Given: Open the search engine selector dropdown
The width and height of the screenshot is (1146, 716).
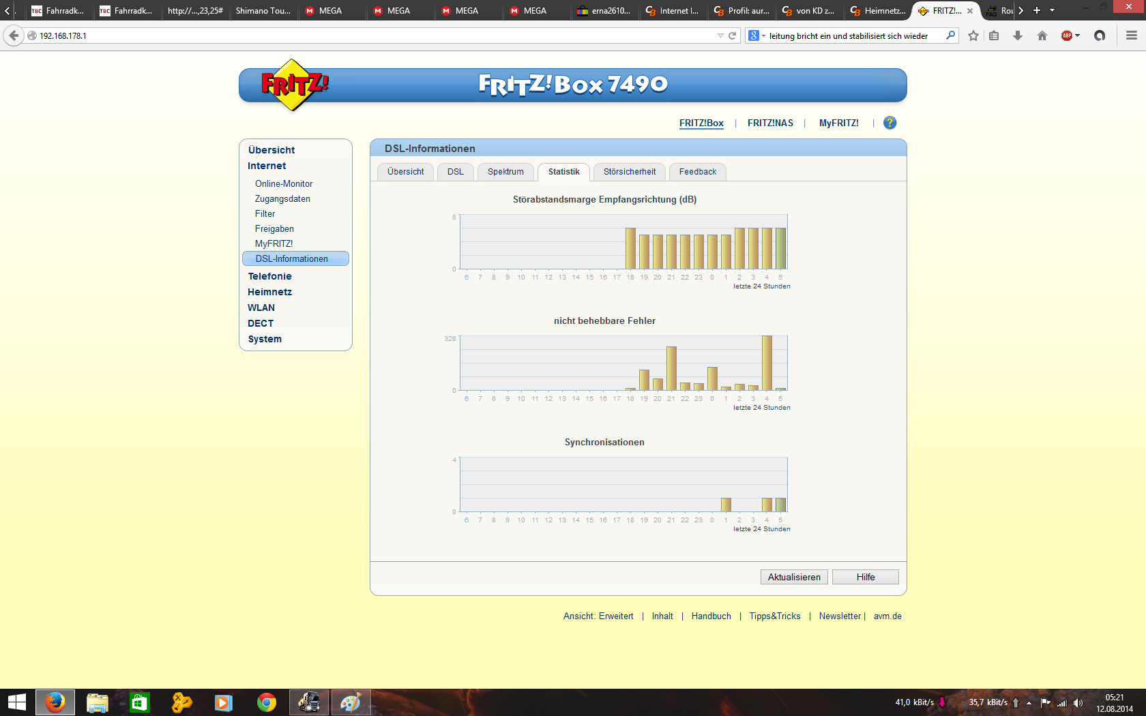Looking at the screenshot, I should pos(756,35).
